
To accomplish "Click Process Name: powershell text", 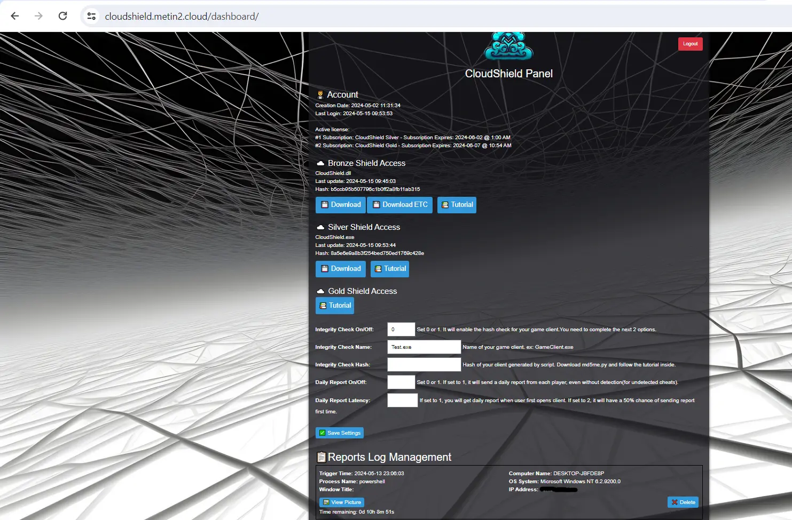I will coord(352,482).
